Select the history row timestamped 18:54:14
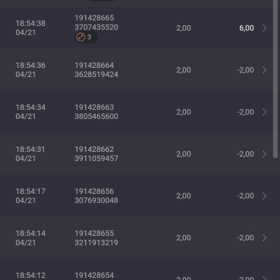The image size is (280, 280). (x=136, y=238)
